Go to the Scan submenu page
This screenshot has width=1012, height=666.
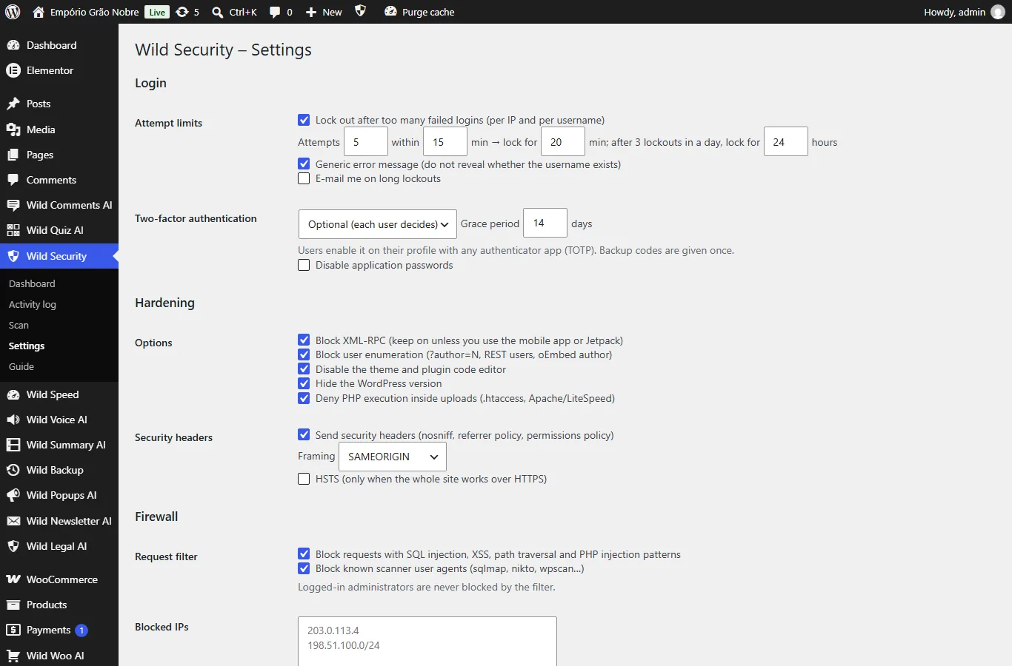click(19, 325)
